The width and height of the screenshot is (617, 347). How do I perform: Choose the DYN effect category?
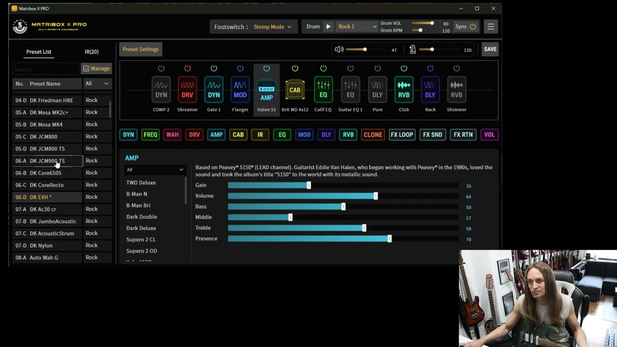point(128,135)
